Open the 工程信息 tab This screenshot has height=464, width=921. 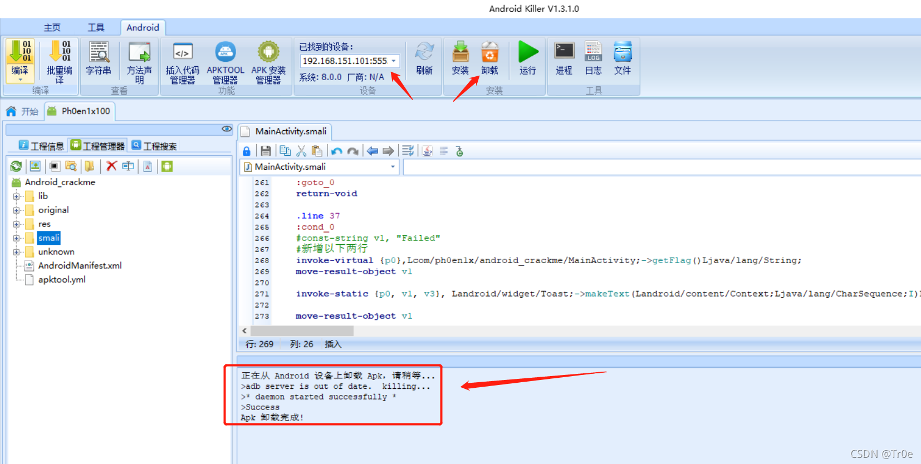41,146
